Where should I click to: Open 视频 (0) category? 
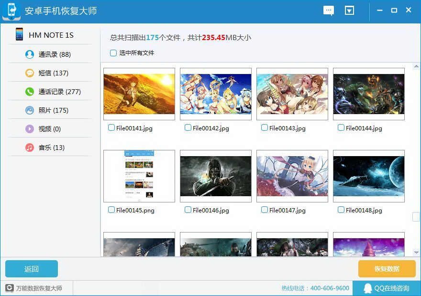(51, 129)
